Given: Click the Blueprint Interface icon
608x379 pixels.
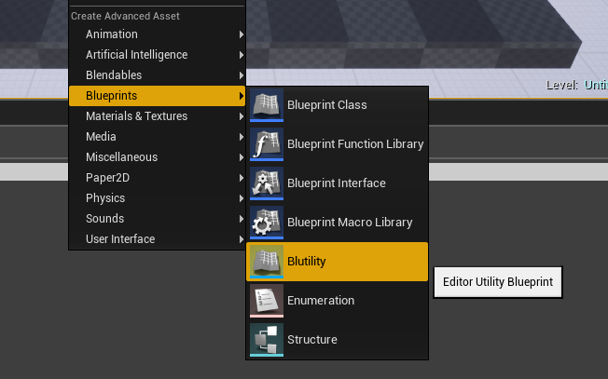Looking at the screenshot, I should (267, 183).
